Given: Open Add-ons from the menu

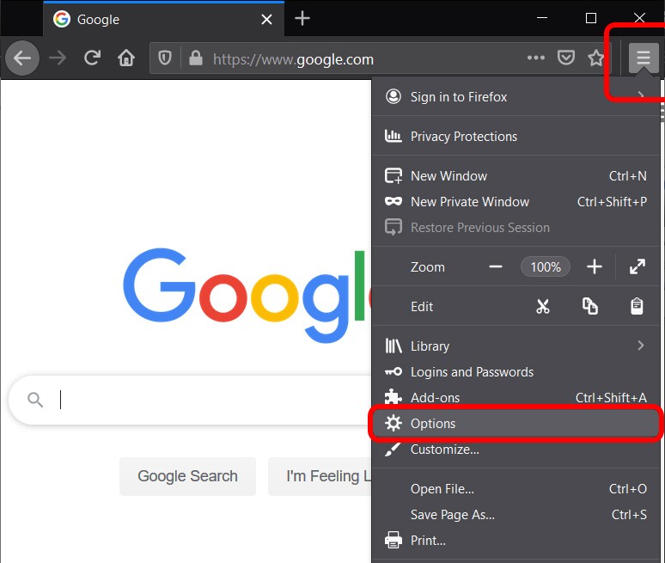Looking at the screenshot, I should click(516, 397).
